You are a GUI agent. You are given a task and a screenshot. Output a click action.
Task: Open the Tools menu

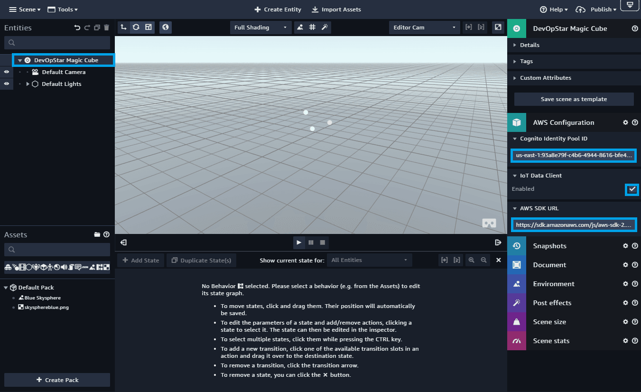[x=62, y=9]
